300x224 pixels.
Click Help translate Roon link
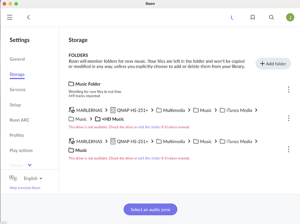click(x=25, y=188)
